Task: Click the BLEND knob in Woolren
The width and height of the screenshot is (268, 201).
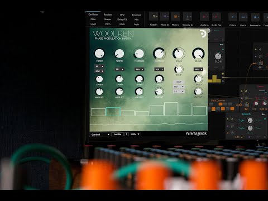Action: (x=198, y=54)
